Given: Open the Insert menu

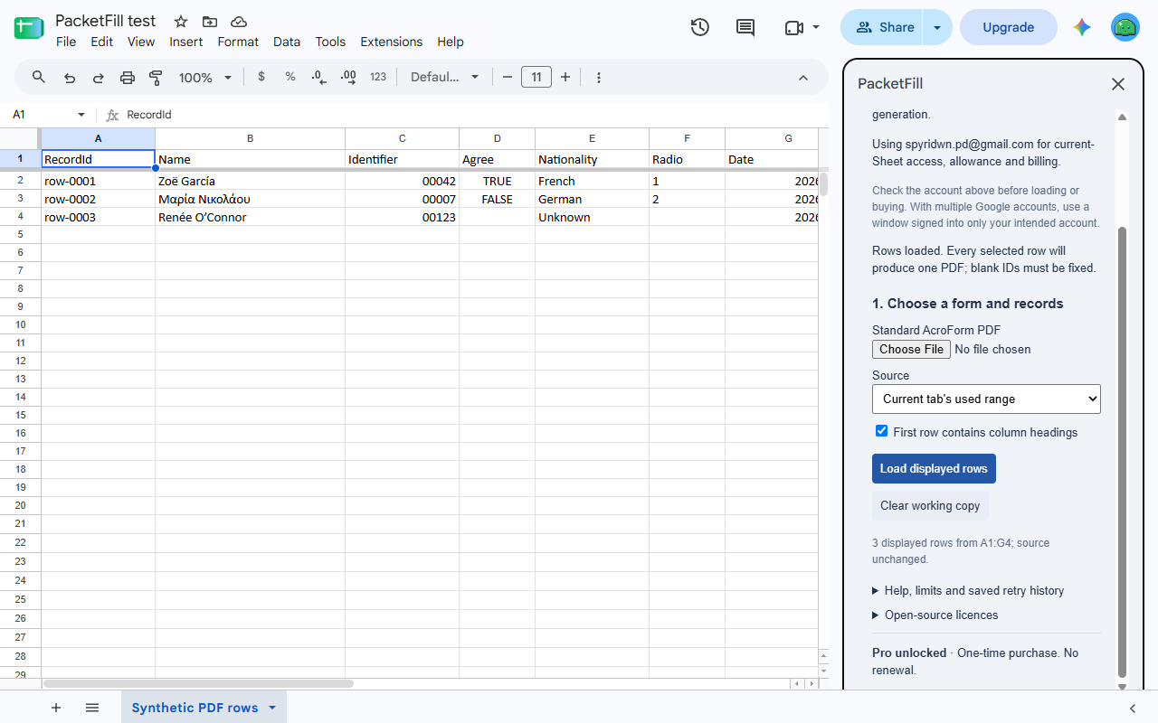Looking at the screenshot, I should point(186,42).
